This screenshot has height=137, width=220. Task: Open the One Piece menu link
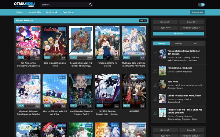point(68,12)
